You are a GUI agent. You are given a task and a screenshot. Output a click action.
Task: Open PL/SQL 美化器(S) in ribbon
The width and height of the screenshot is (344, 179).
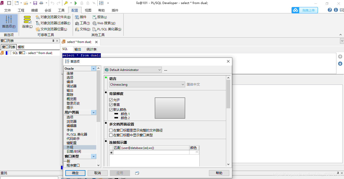[x=107, y=29]
